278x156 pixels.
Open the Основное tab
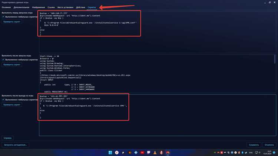click(x=6, y=7)
